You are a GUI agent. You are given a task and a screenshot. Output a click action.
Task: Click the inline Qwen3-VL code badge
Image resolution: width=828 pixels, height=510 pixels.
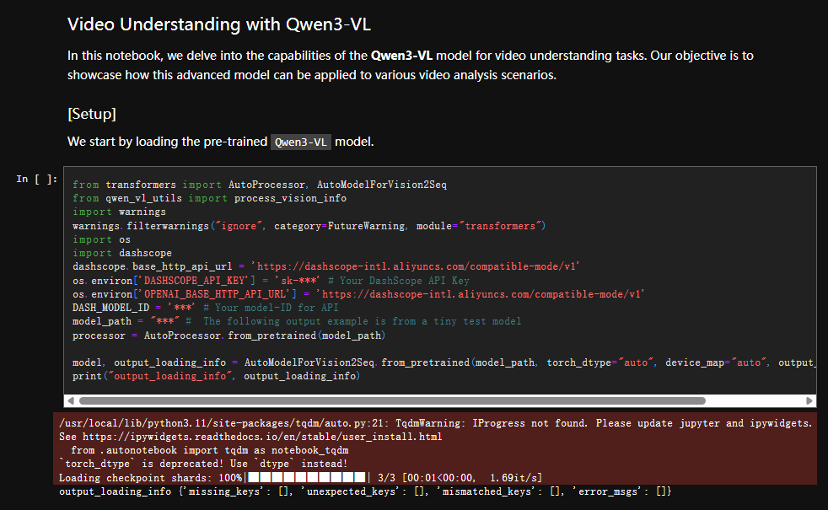(301, 142)
